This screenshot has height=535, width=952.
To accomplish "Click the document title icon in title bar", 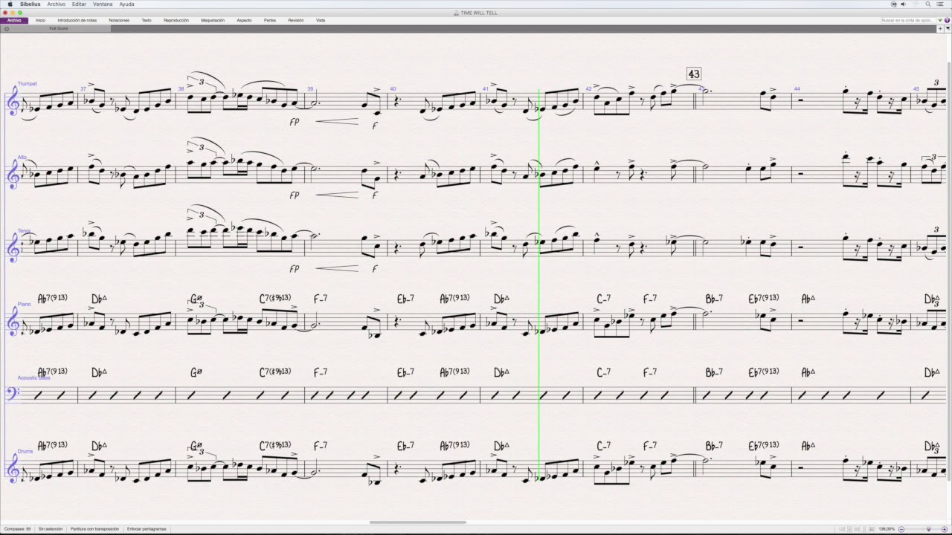I will point(456,13).
